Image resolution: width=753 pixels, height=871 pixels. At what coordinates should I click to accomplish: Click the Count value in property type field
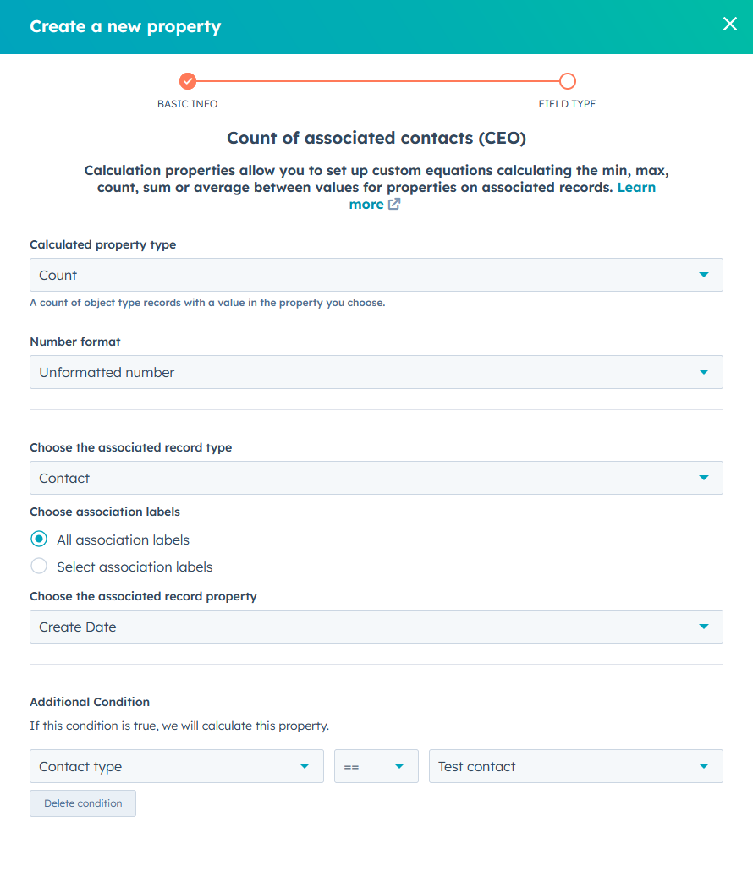[x=58, y=274]
